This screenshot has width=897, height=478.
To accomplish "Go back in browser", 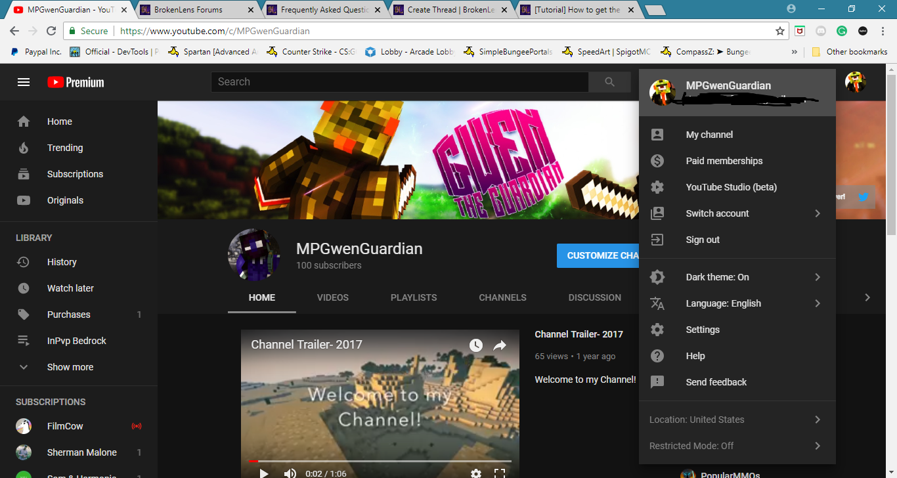I will pos(14,31).
